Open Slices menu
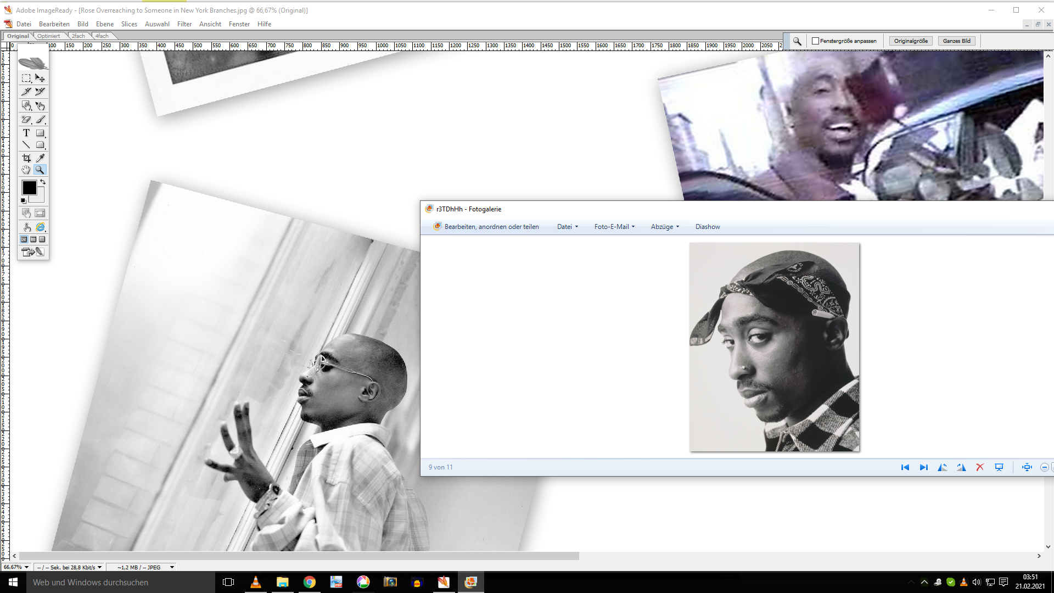This screenshot has width=1054, height=593. point(129,24)
